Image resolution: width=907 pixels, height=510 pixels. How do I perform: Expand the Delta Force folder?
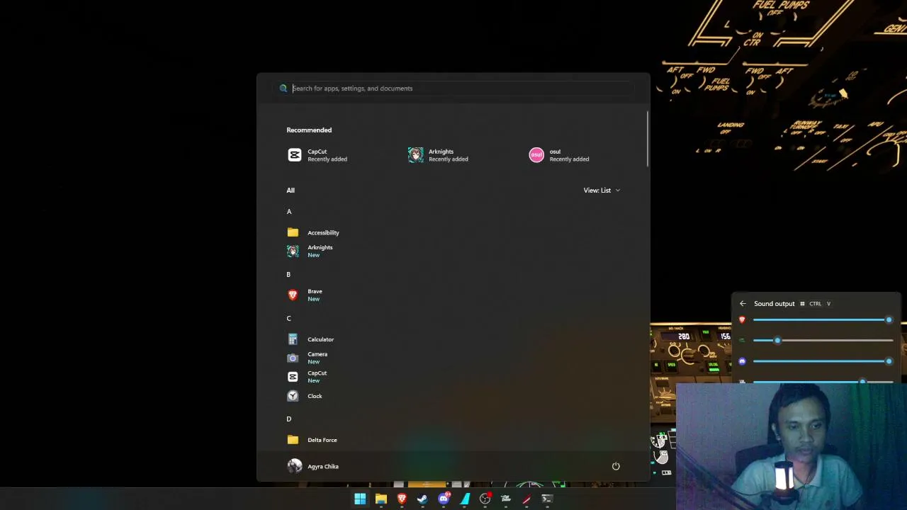point(312,440)
